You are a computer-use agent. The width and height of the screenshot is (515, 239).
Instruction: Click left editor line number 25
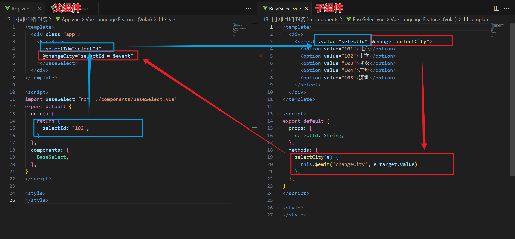(x=12, y=200)
